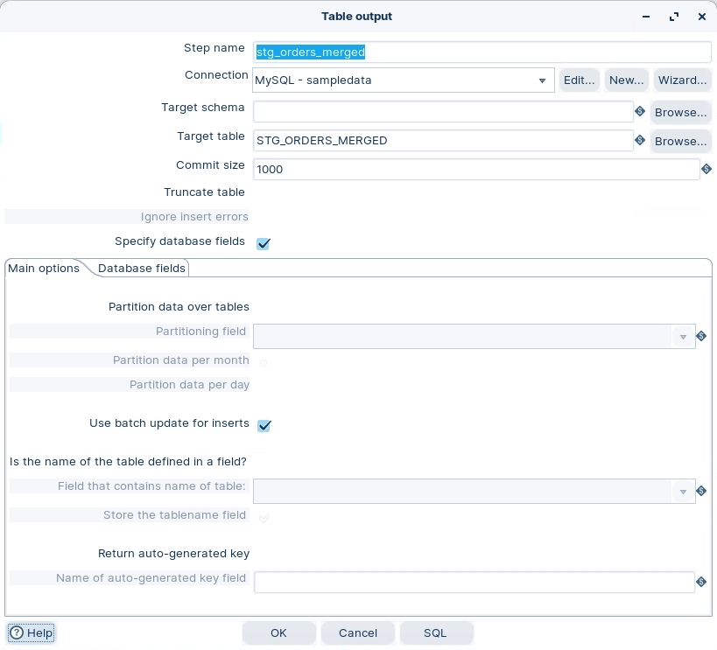Viewport: 717px width, 650px height.
Task: Maximize the Table output dialog
Action: click(x=674, y=17)
